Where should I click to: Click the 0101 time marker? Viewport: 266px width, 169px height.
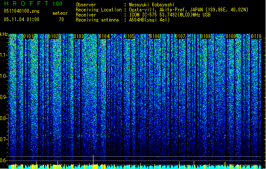(x=28, y=36)
